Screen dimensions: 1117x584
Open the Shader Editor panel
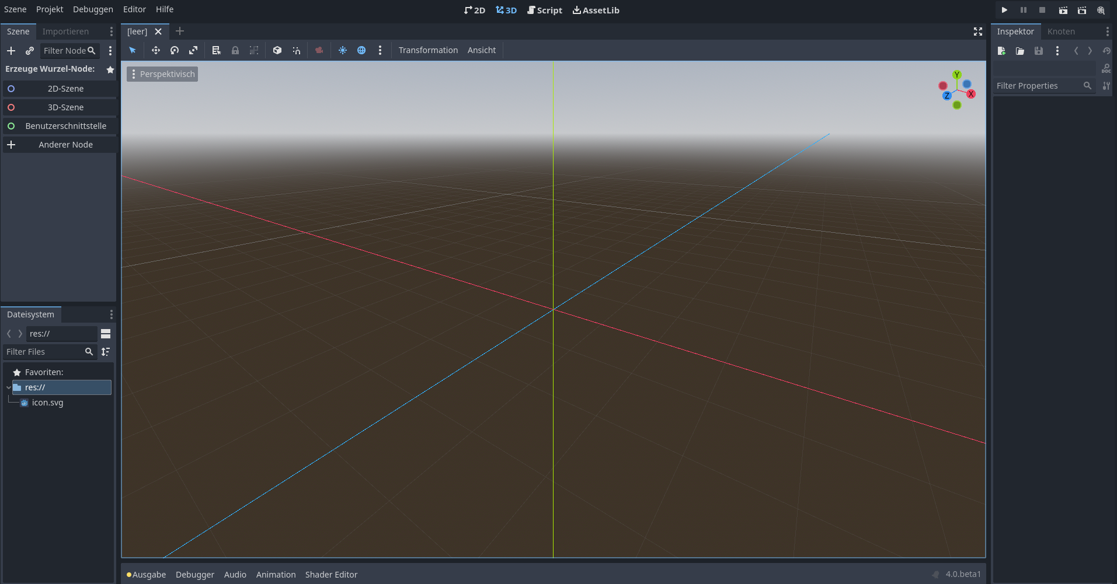pos(331,574)
